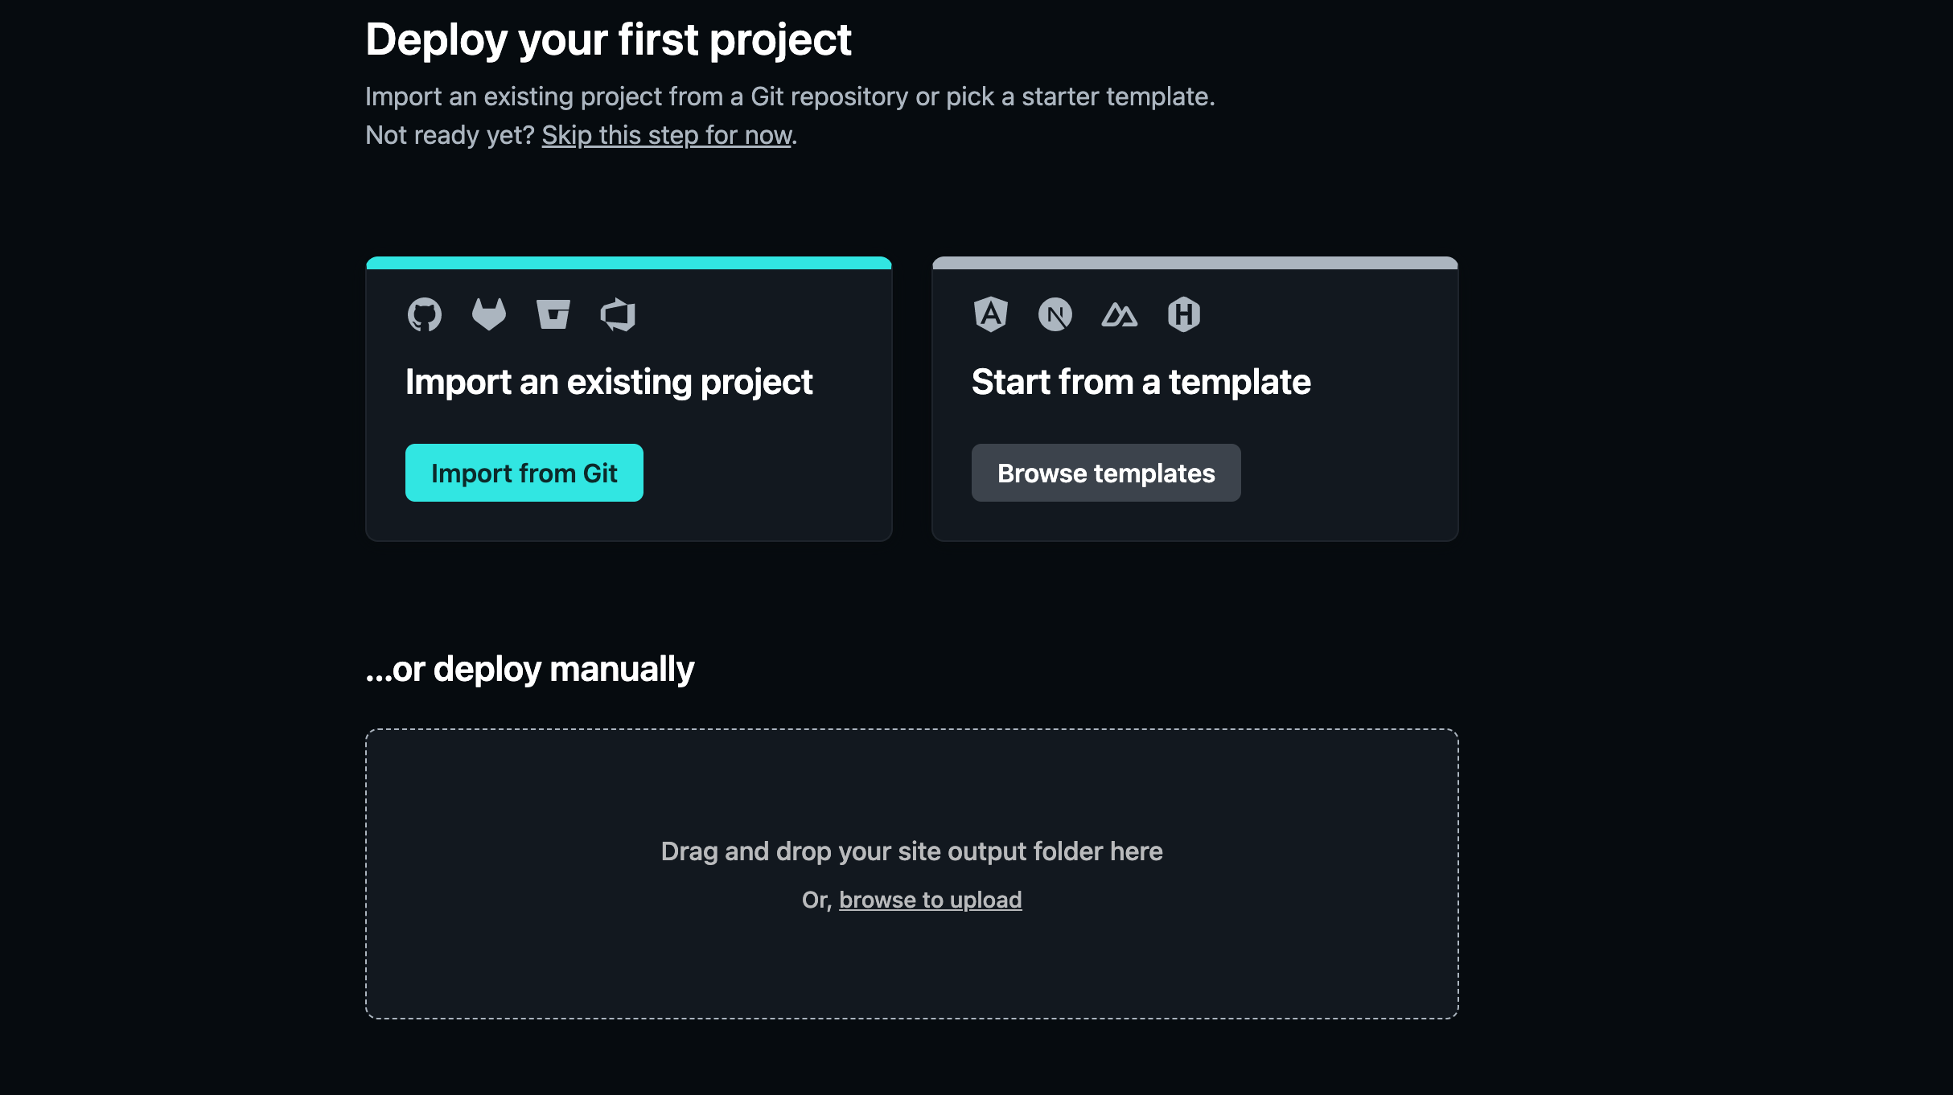Toggle the Browse templates option

1107,473
